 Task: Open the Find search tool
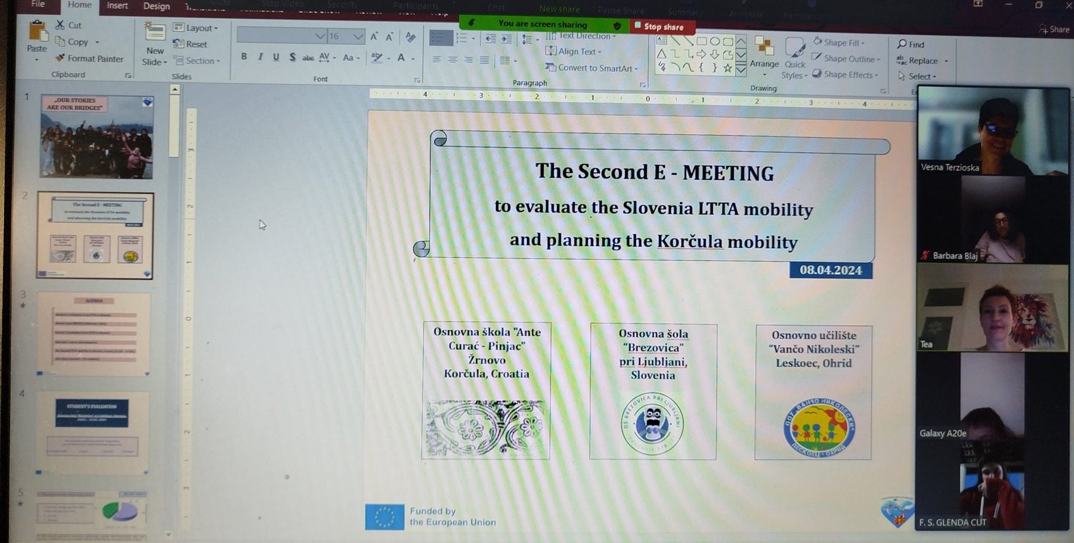coord(911,44)
